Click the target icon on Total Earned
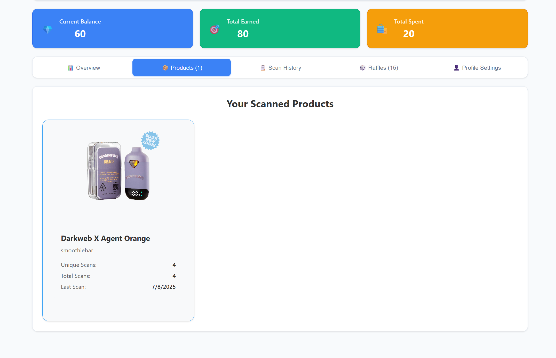Viewport: 556px width, 358px height. [215, 29]
